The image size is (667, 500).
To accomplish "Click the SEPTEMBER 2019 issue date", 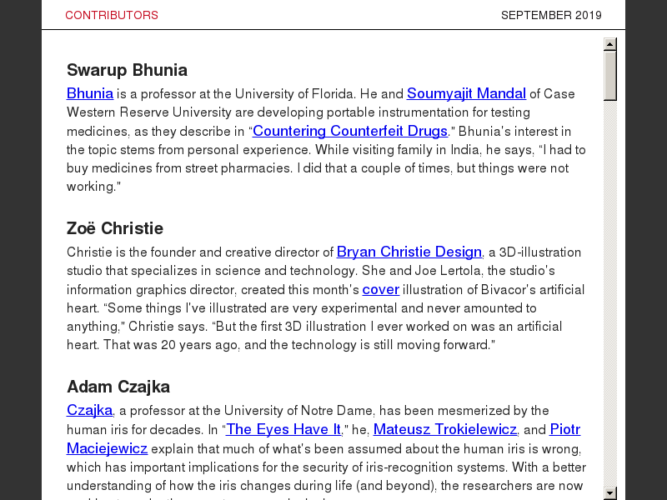I will (551, 15).
